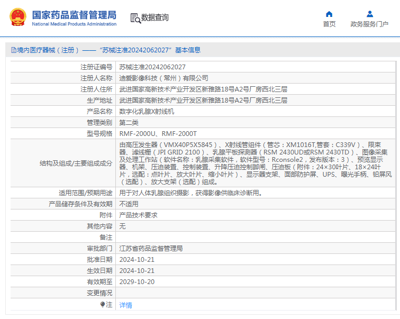Click the 注册人住所 label

(x=96, y=89)
